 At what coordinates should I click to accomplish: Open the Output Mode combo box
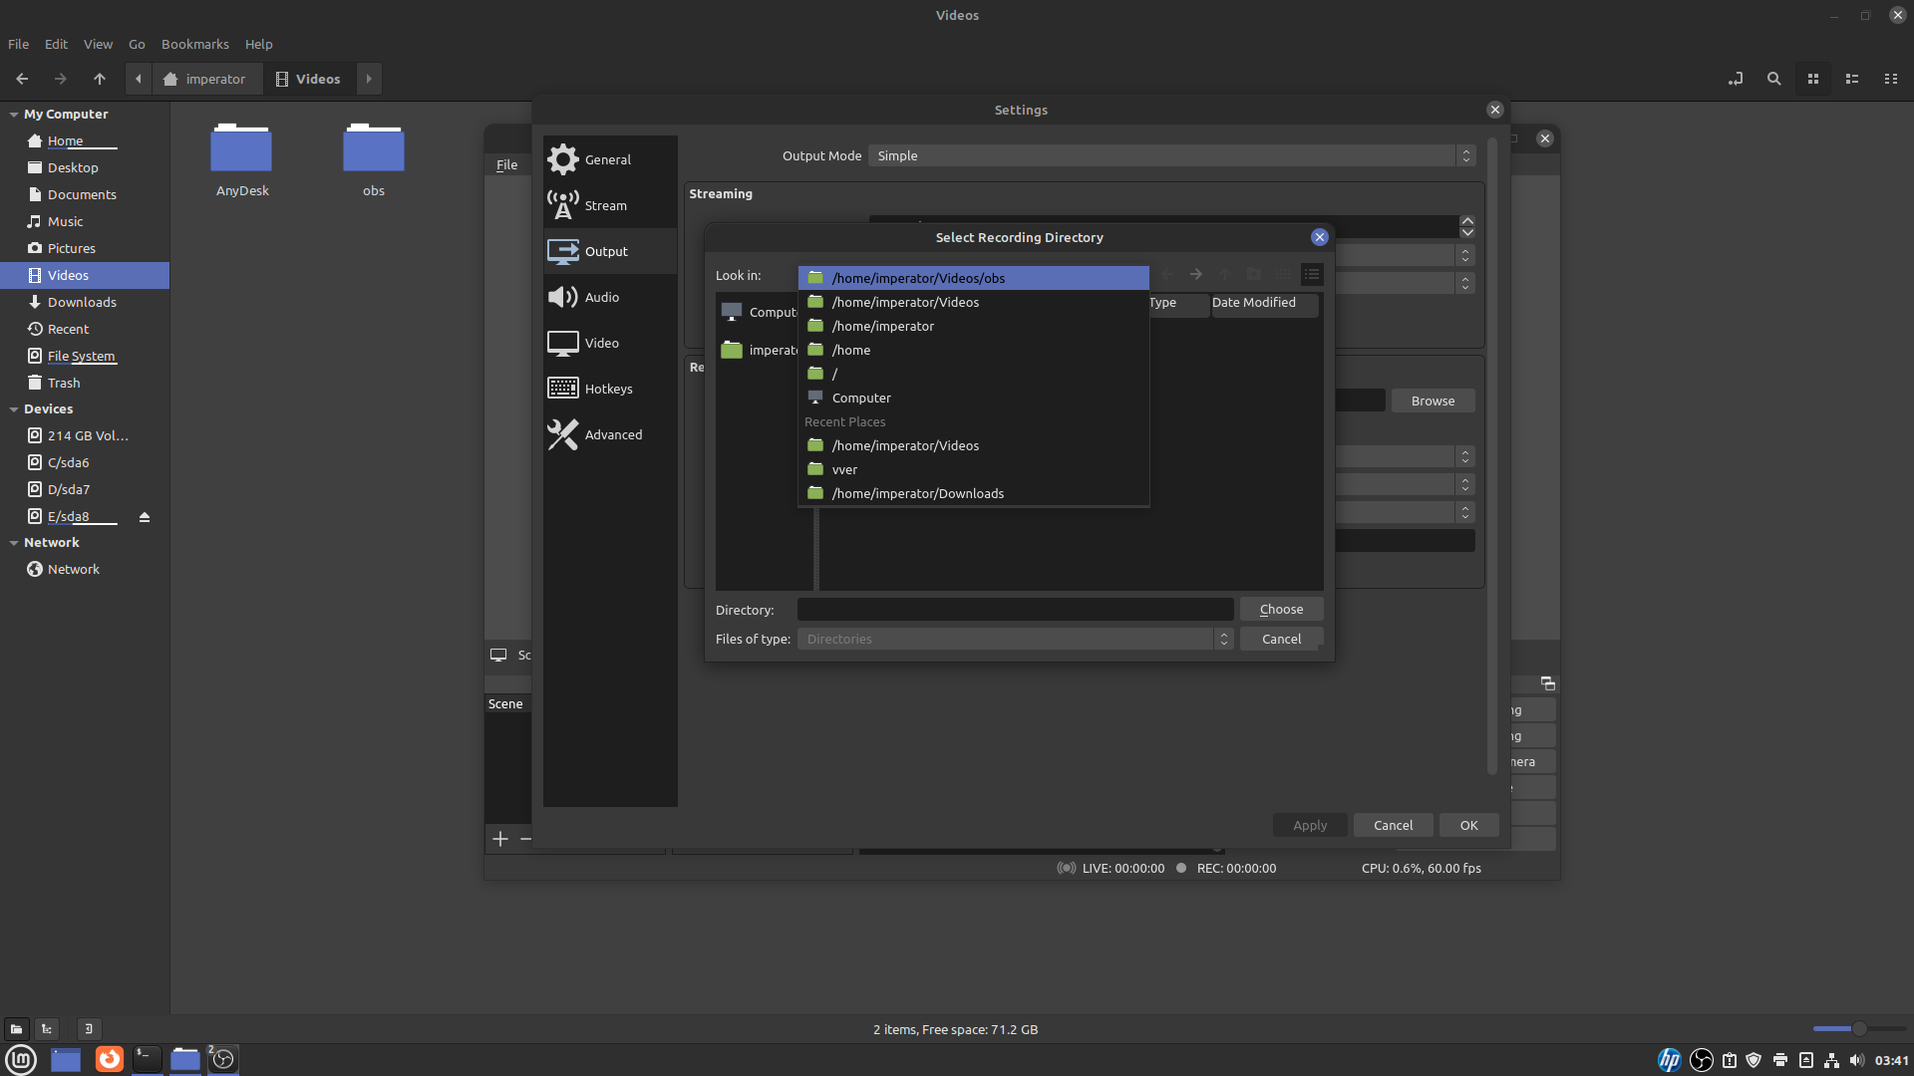pyautogui.click(x=1170, y=155)
